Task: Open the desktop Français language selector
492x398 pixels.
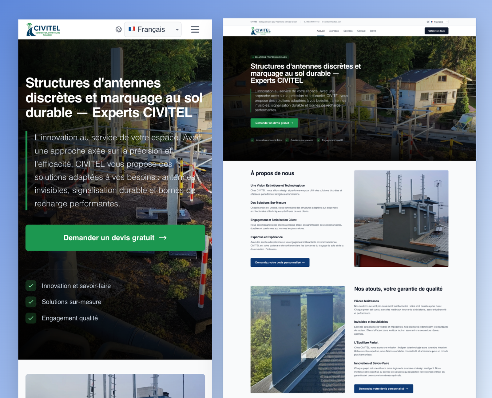Action: point(439,22)
